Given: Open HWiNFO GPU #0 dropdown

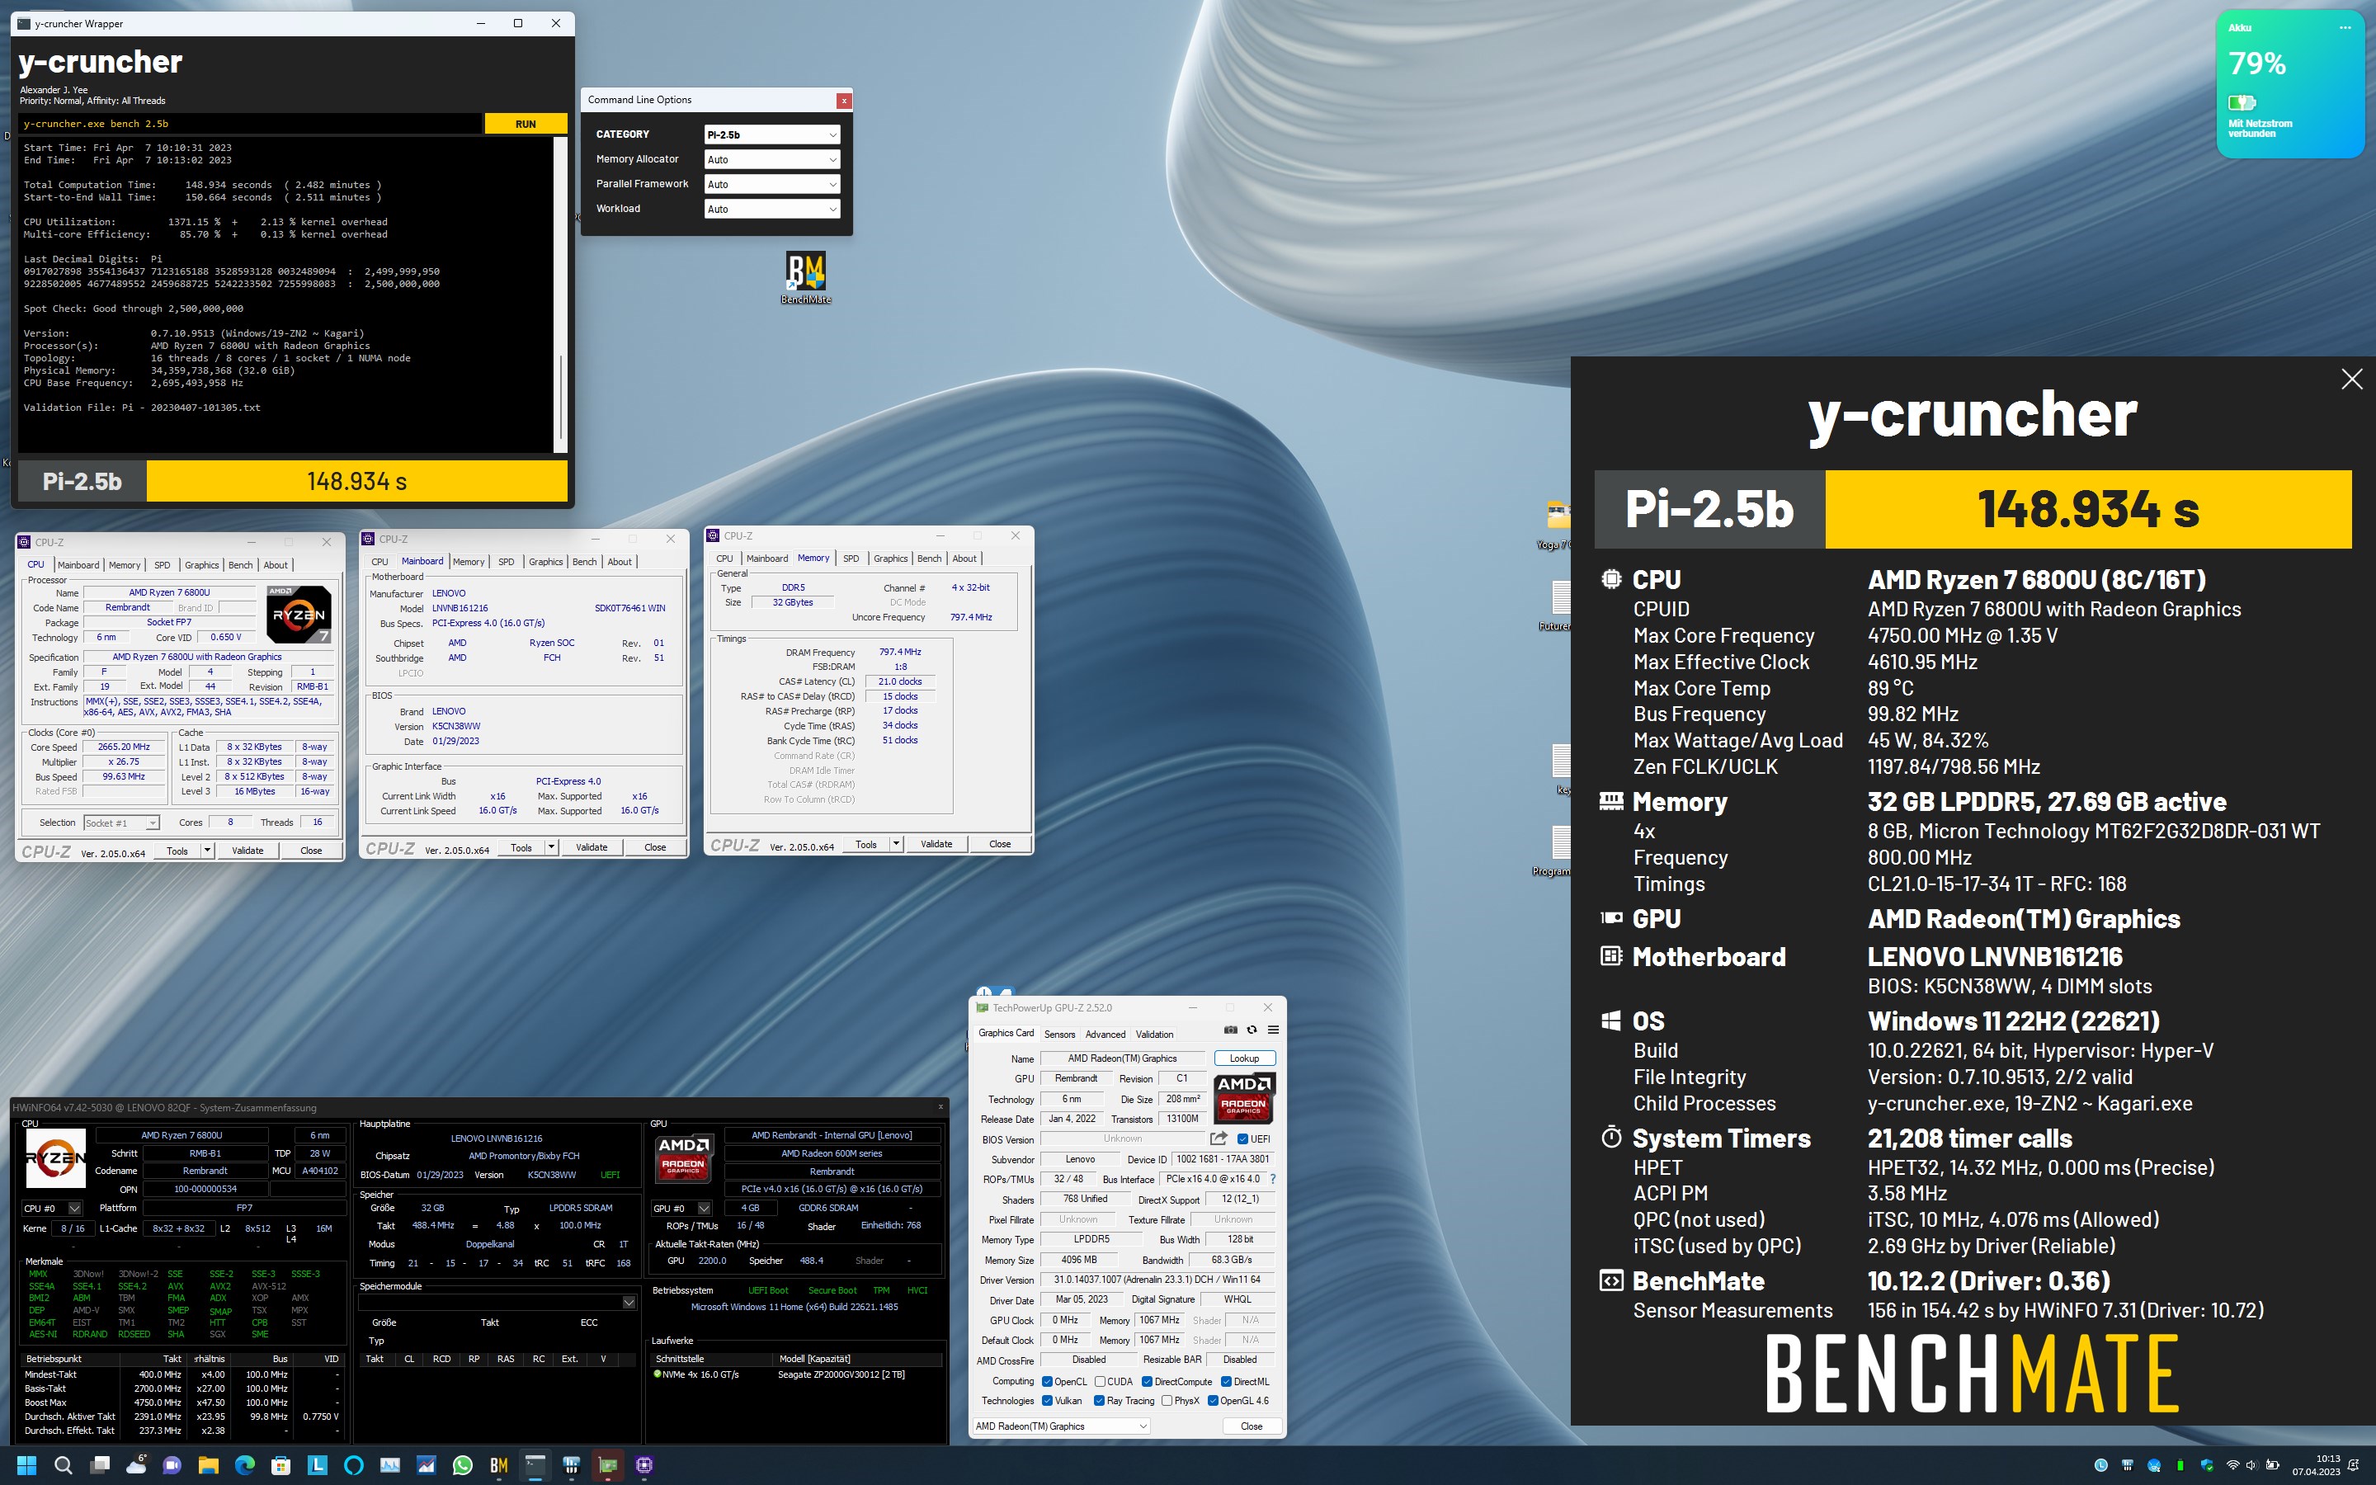Looking at the screenshot, I should pos(681,1208).
